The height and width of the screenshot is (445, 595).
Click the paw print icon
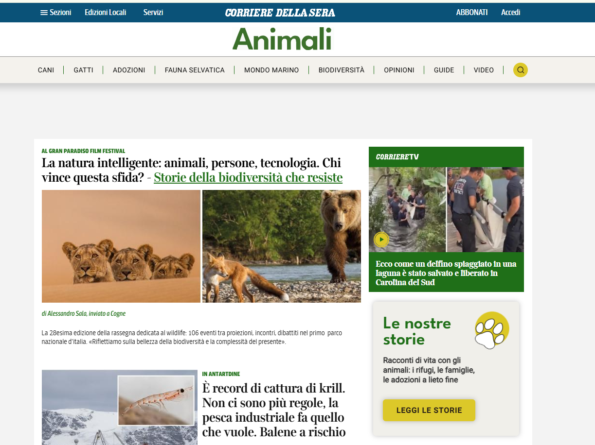pyautogui.click(x=492, y=330)
